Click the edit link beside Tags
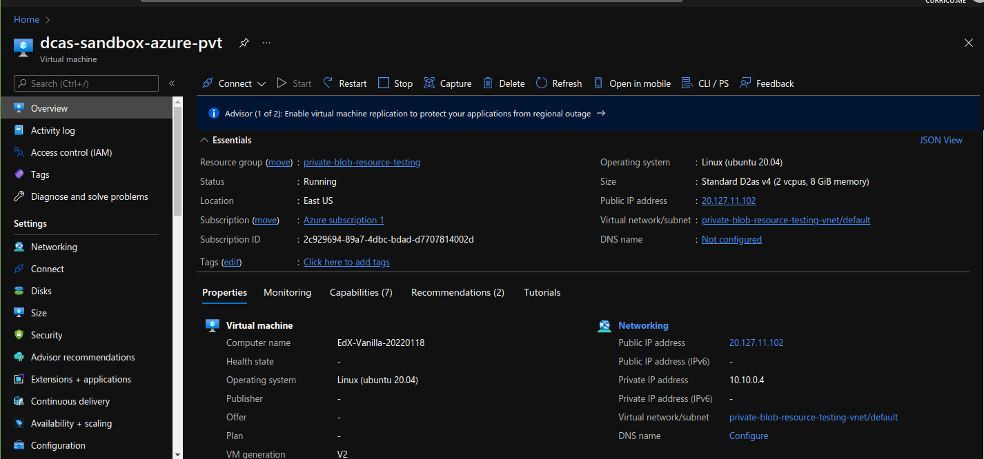 (x=232, y=262)
